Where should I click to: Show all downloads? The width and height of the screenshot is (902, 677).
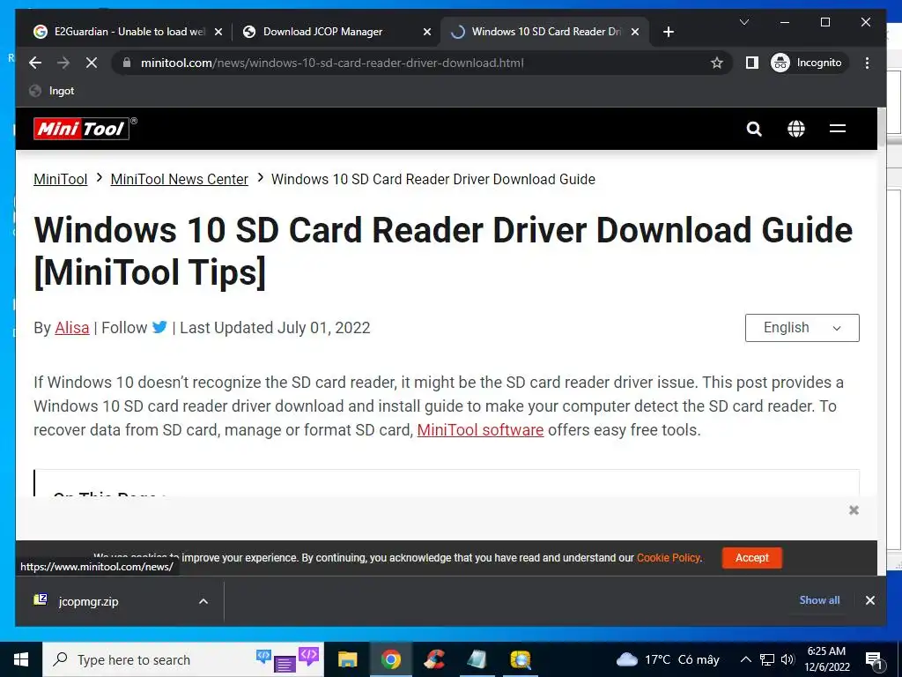819,600
